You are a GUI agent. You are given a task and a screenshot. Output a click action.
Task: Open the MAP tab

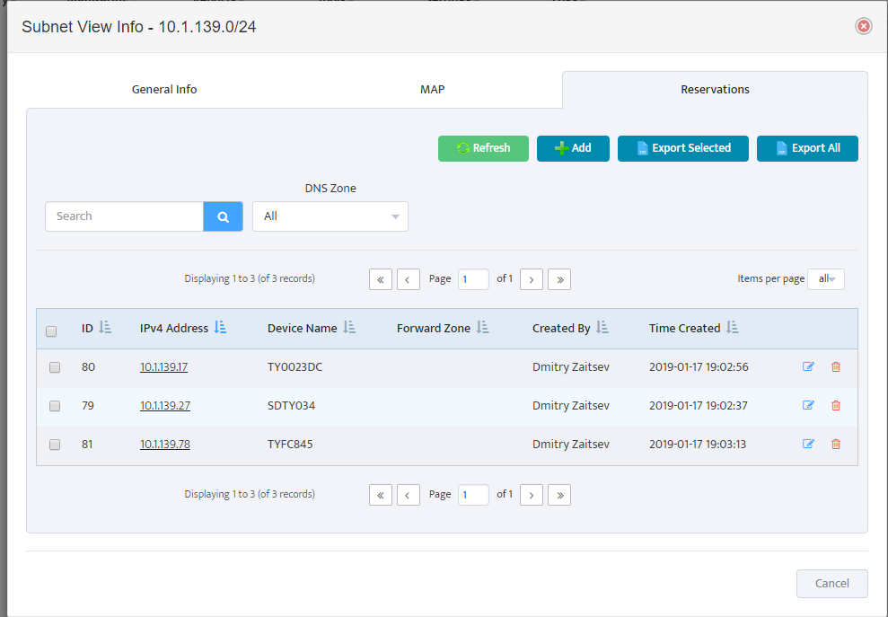tap(432, 90)
